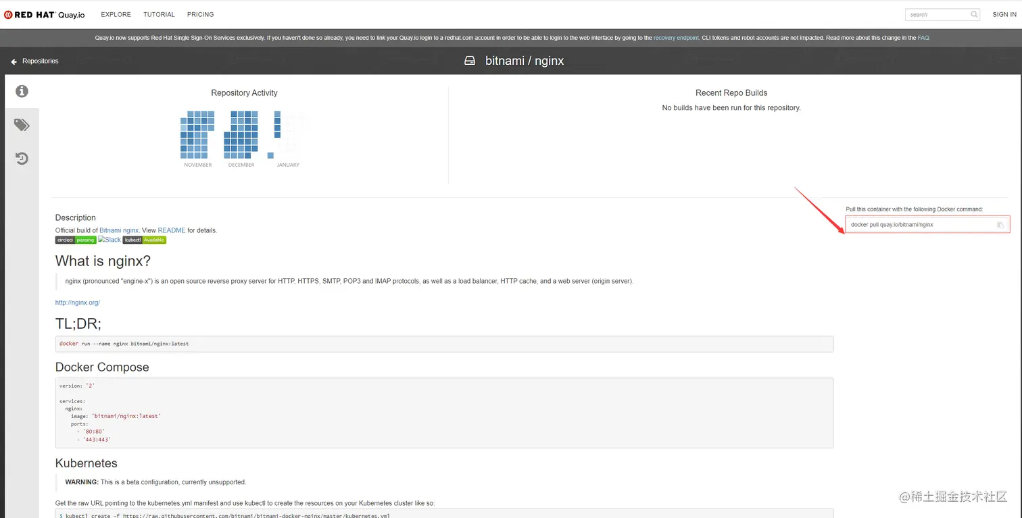Image resolution: width=1022 pixels, height=518 pixels.
Task: Click the Docker Compose heading
Action: pos(102,367)
